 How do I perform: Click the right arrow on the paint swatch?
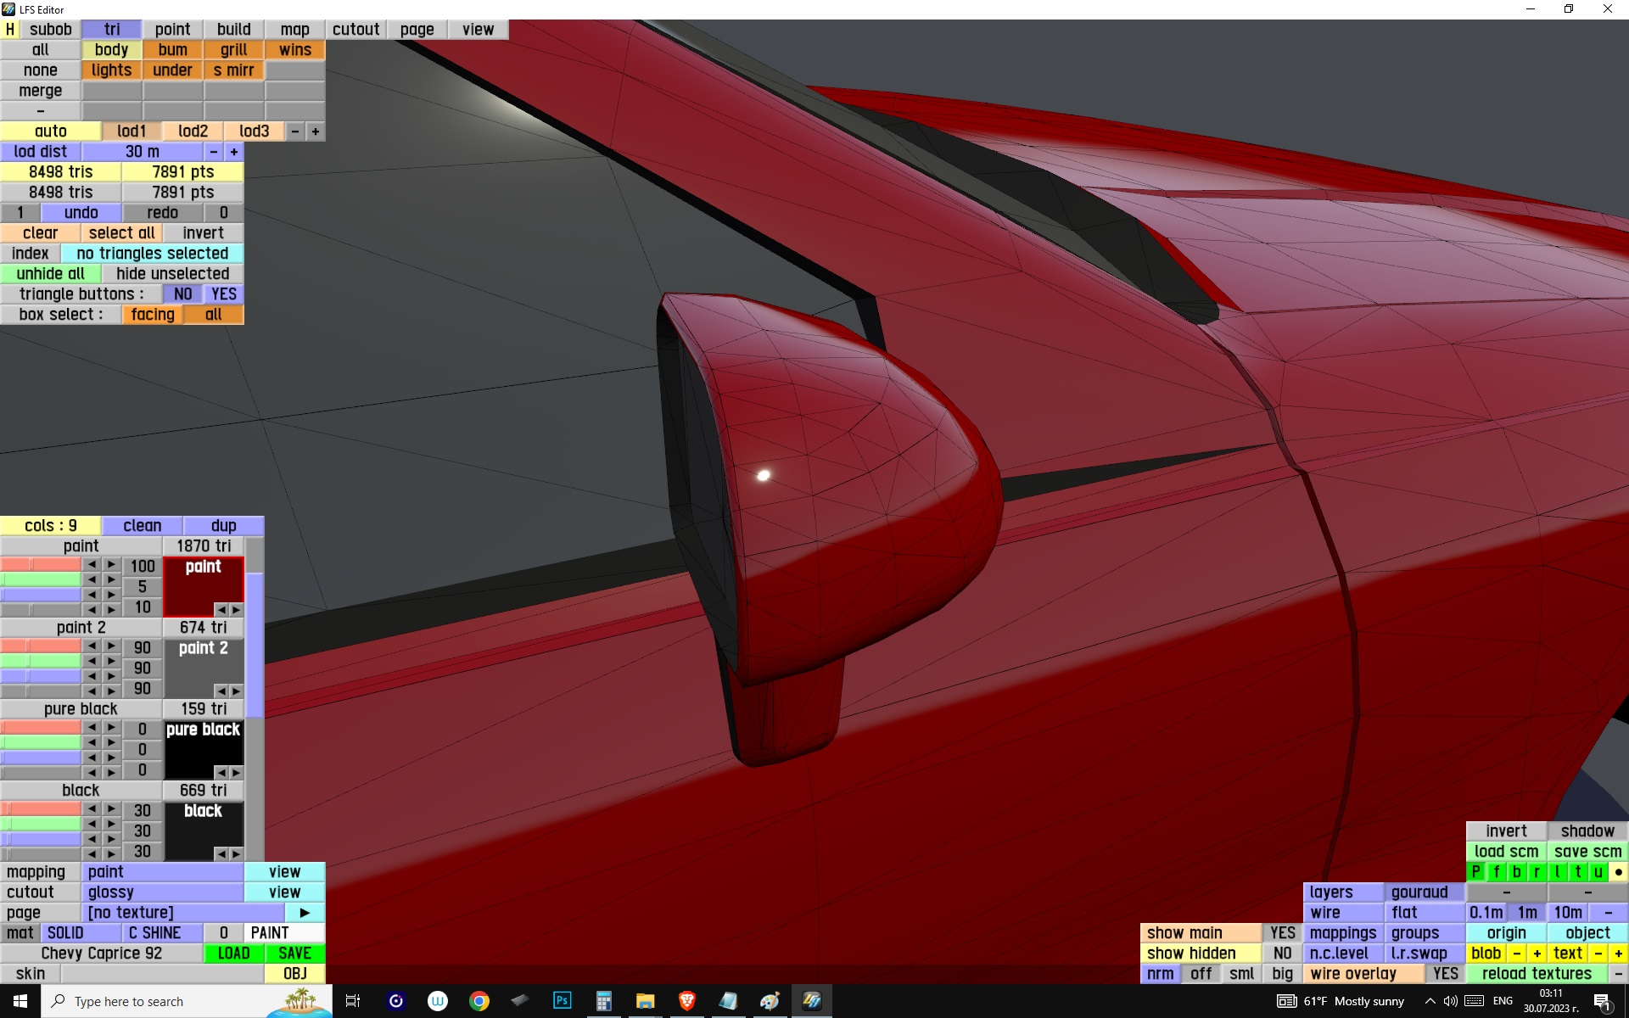(x=236, y=610)
